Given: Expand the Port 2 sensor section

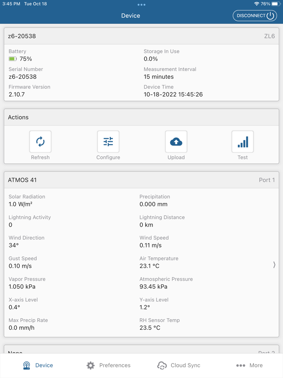Looking at the screenshot, I should [x=141, y=353].
